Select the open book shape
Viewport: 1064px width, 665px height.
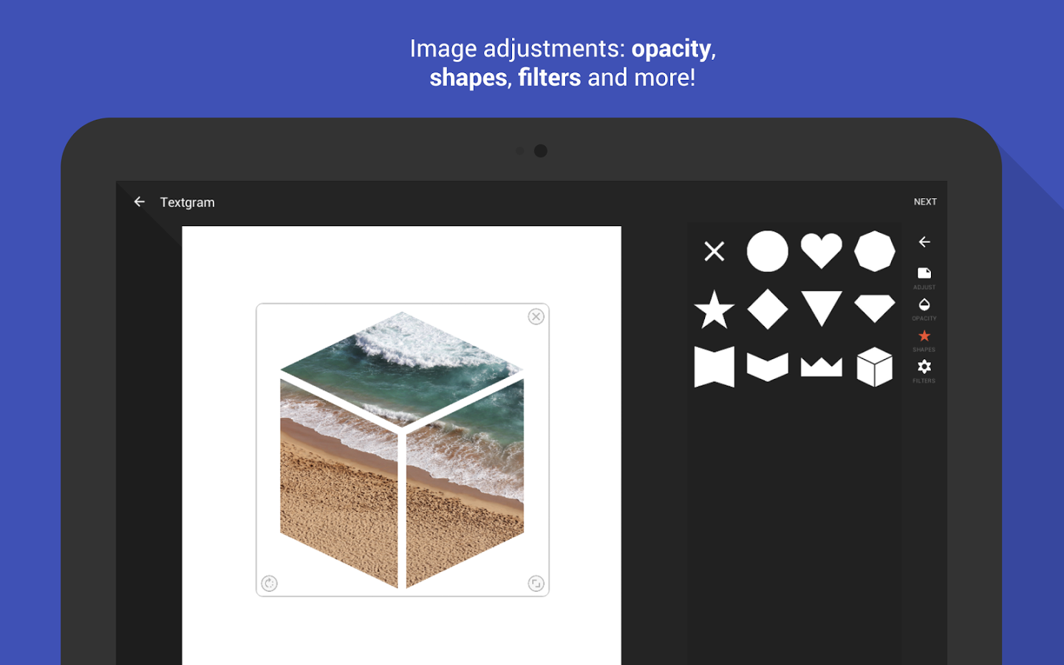tap(768, 367)
